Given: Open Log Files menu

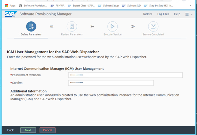Looking at the screenshot, I should tap(163, 14).
